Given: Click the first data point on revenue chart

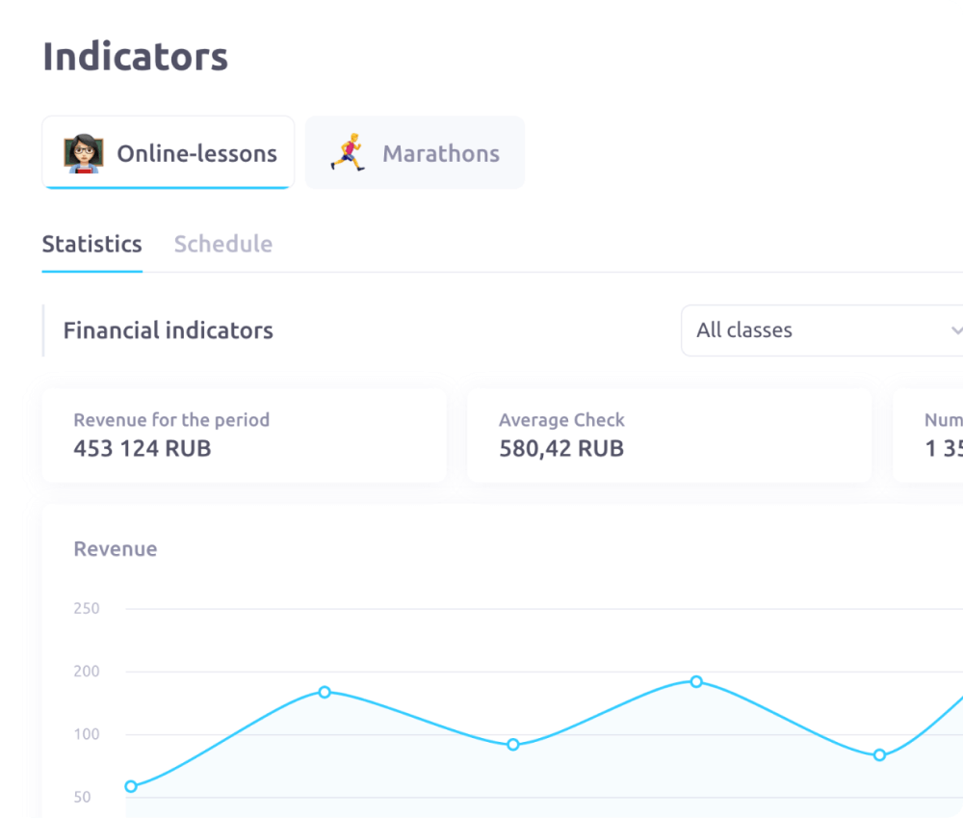Looking at the screenshot, I should (131, 786).
